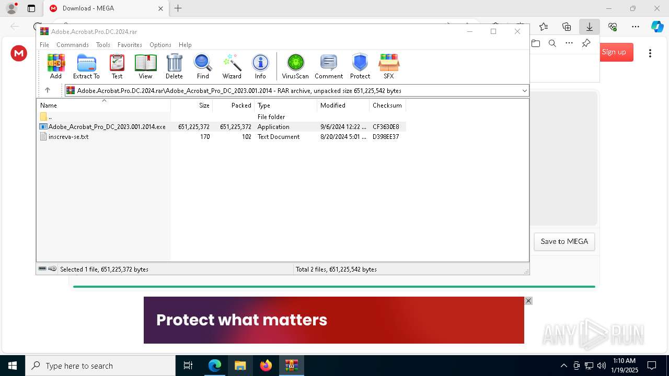Click the Sign up button on MEGA
Image resolution: width=669 pixels, height=376 pixels.
[x=614, y=52]
